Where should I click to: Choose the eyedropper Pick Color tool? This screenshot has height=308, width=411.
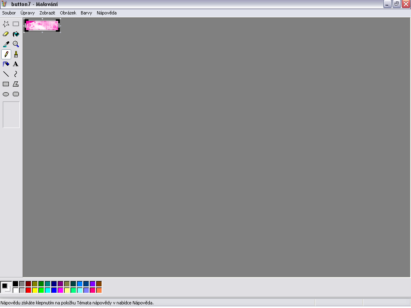click(x=6, y=44)
